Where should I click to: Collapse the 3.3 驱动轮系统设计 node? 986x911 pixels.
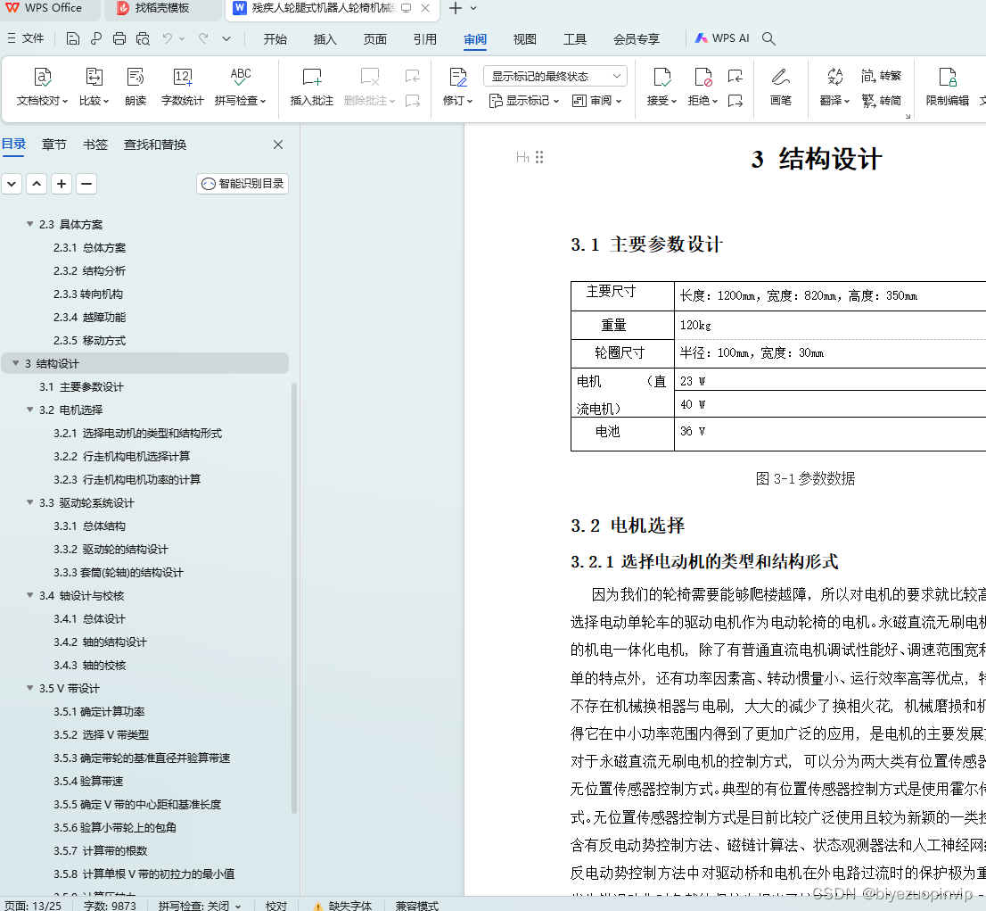tap(29, 502)
